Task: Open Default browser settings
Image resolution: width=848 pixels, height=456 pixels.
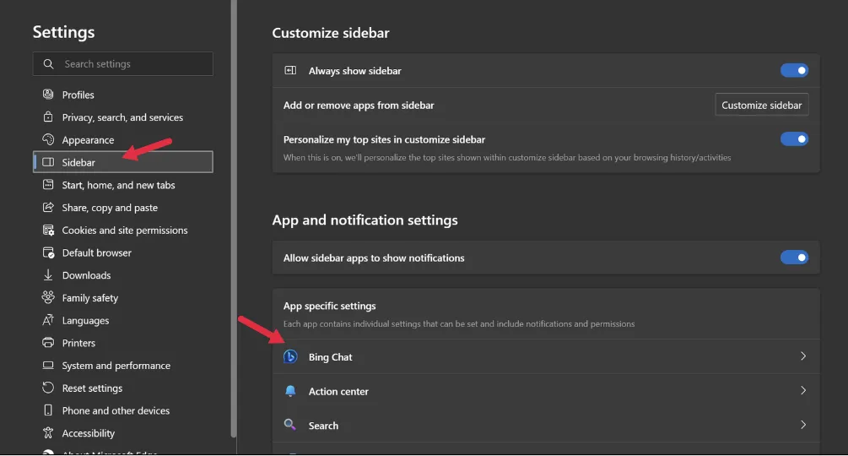Action: pos(122,252)
